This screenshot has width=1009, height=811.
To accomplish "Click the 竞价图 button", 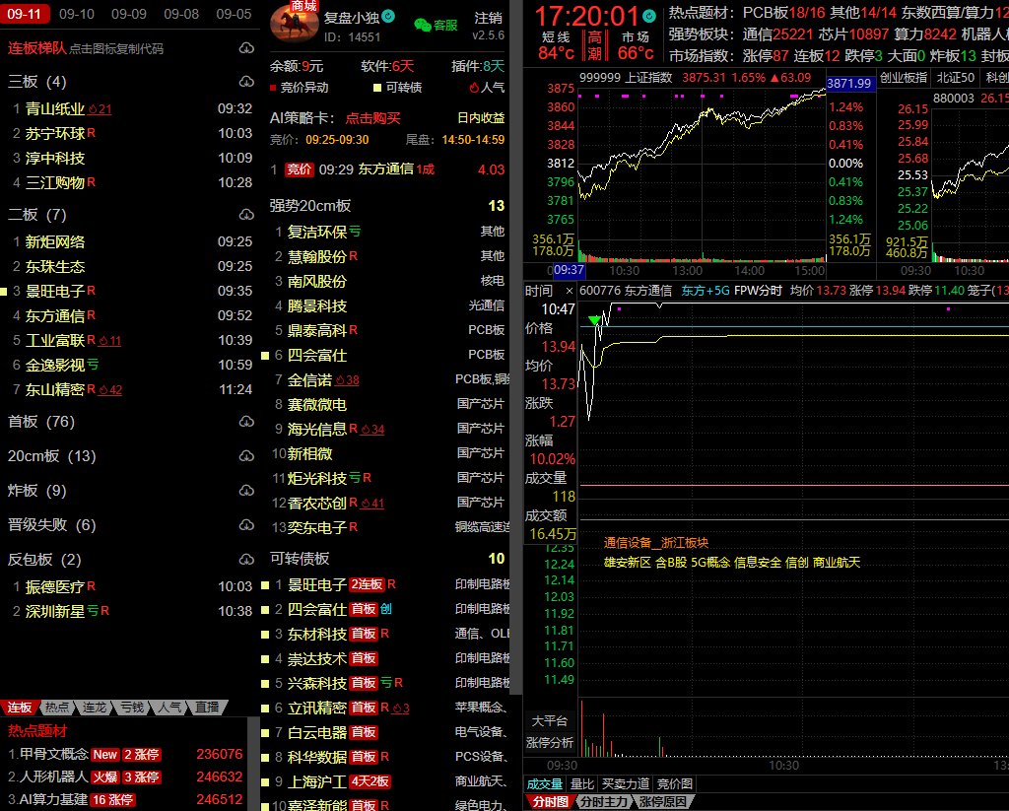I will click(x=674, y=784).
